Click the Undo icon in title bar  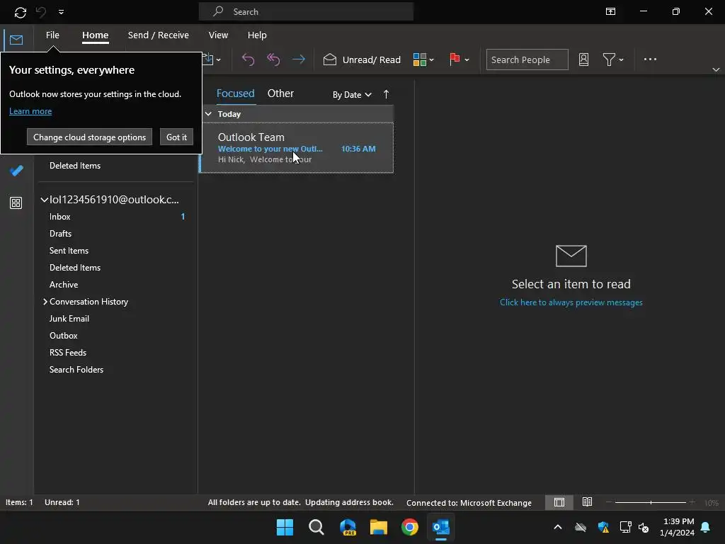pos(41,12)
